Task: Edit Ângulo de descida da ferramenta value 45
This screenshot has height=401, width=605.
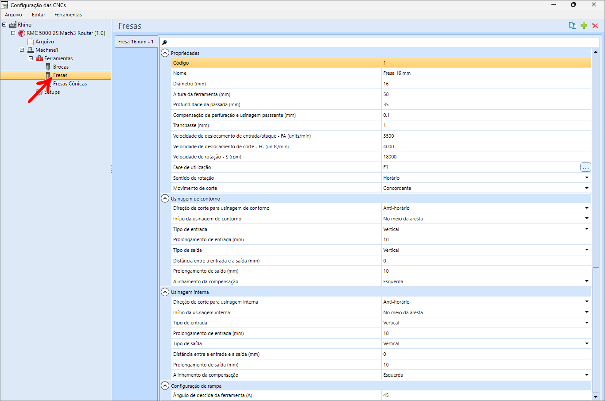Action: [486, 395]
